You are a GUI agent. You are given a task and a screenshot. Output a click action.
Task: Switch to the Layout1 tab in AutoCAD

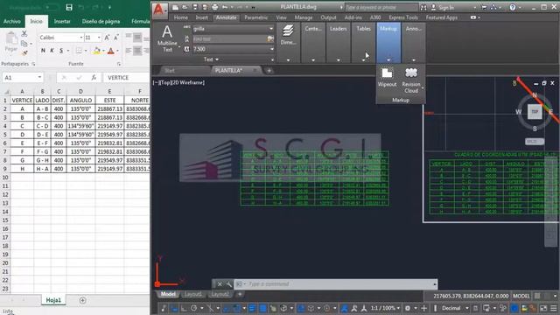[192, 294]
